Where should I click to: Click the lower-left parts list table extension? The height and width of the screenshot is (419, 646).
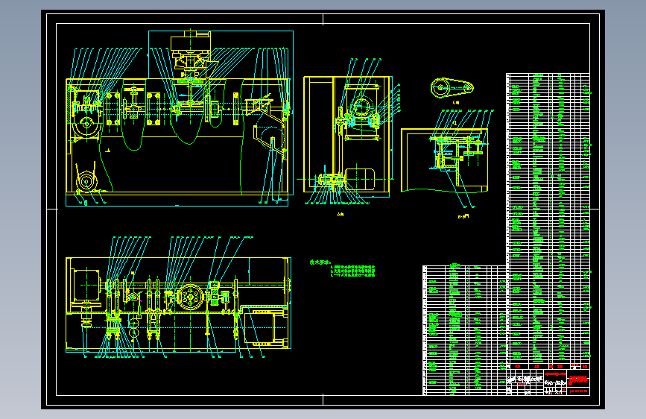click(464, 330)
